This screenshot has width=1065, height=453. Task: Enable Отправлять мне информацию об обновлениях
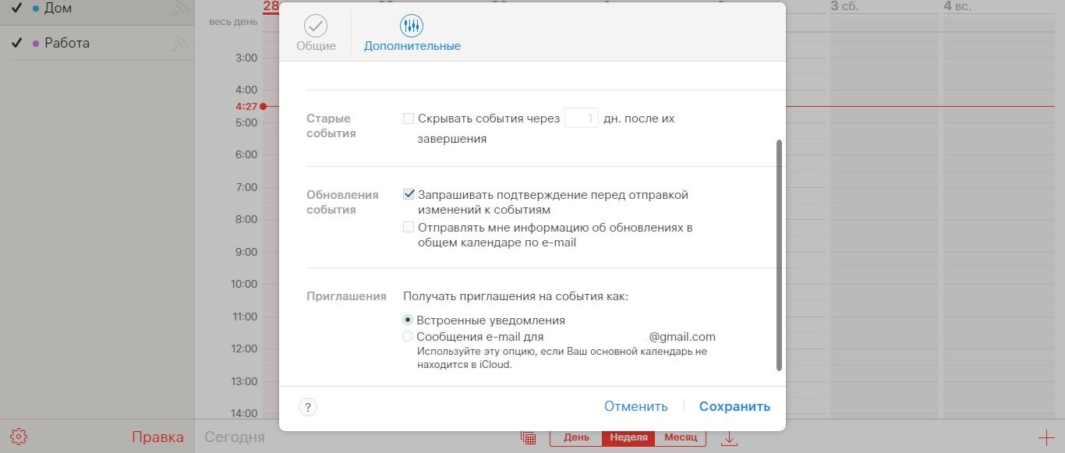[409, 228]
